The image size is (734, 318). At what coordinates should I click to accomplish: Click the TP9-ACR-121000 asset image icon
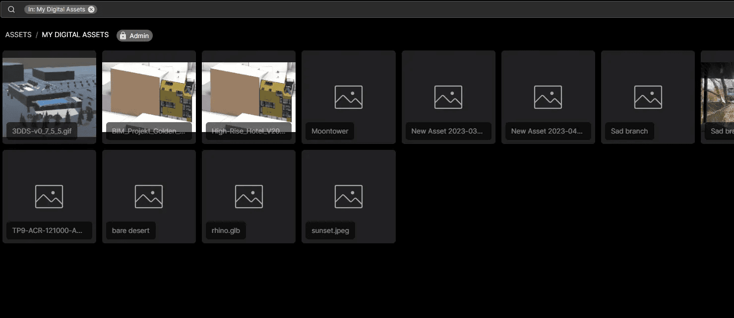tap(49, 196)
